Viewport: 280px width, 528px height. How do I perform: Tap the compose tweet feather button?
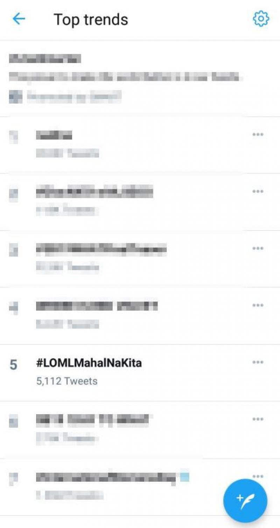245,500
